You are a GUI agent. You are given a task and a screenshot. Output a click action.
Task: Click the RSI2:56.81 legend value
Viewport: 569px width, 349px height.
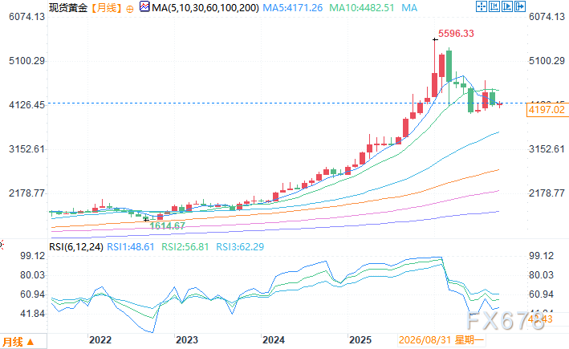[x=185, y=247]
